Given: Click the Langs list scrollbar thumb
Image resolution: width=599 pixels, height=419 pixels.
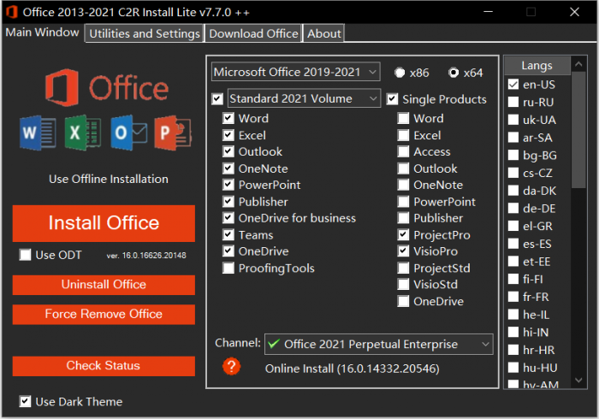Looking at the screenshot, I should click(x=578, y=130).
